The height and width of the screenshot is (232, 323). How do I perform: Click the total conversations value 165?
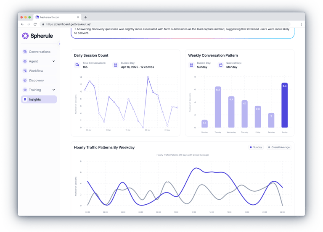(x=85, y=67)
